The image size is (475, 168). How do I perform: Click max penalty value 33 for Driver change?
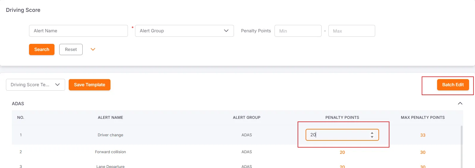pos(423,135)
